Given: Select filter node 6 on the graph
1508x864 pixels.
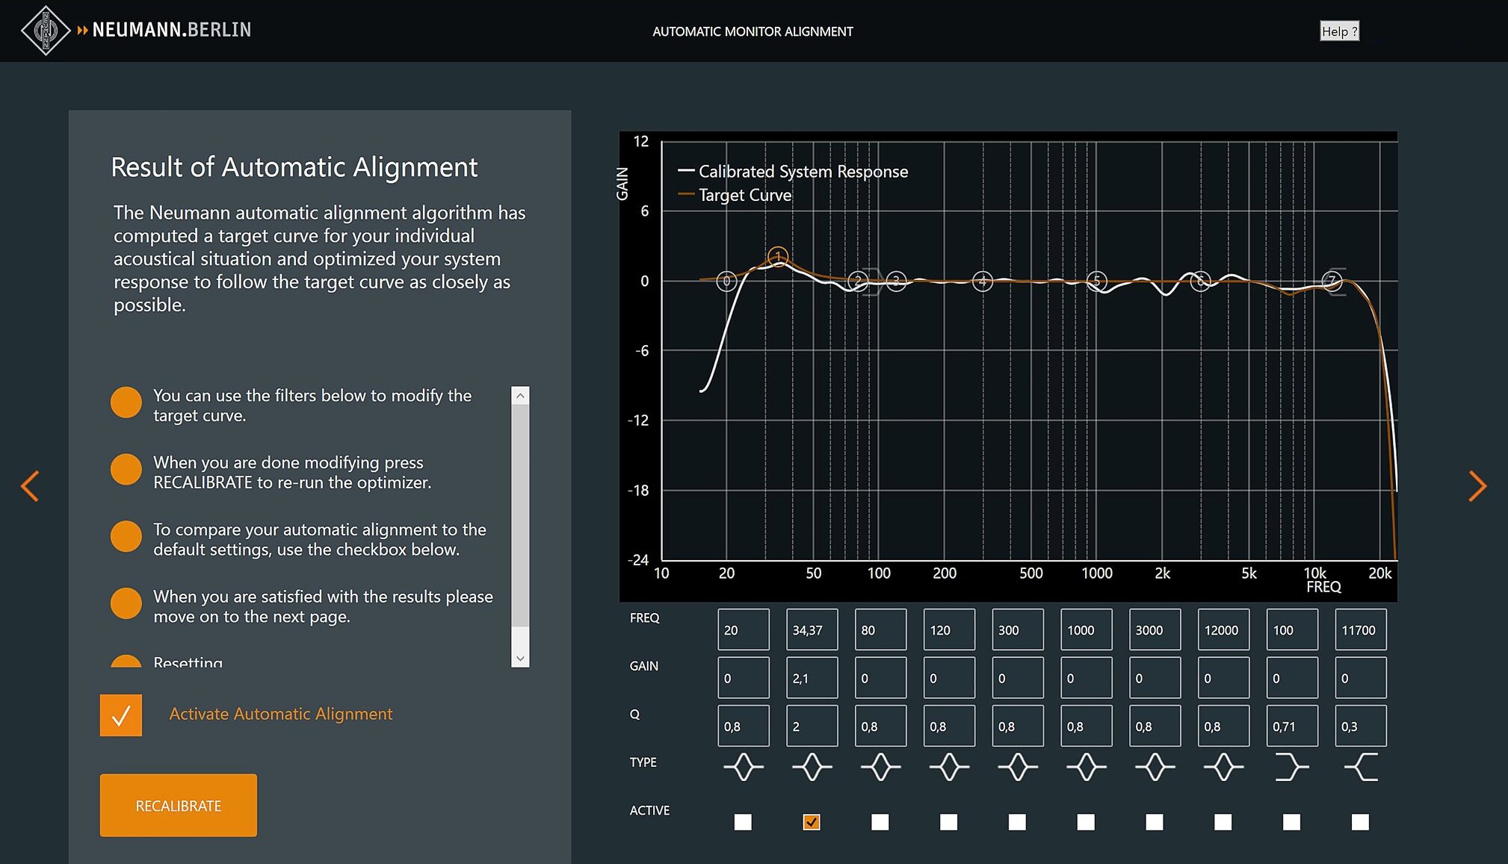Looking at the screenshot, I should coord(1200,281).
